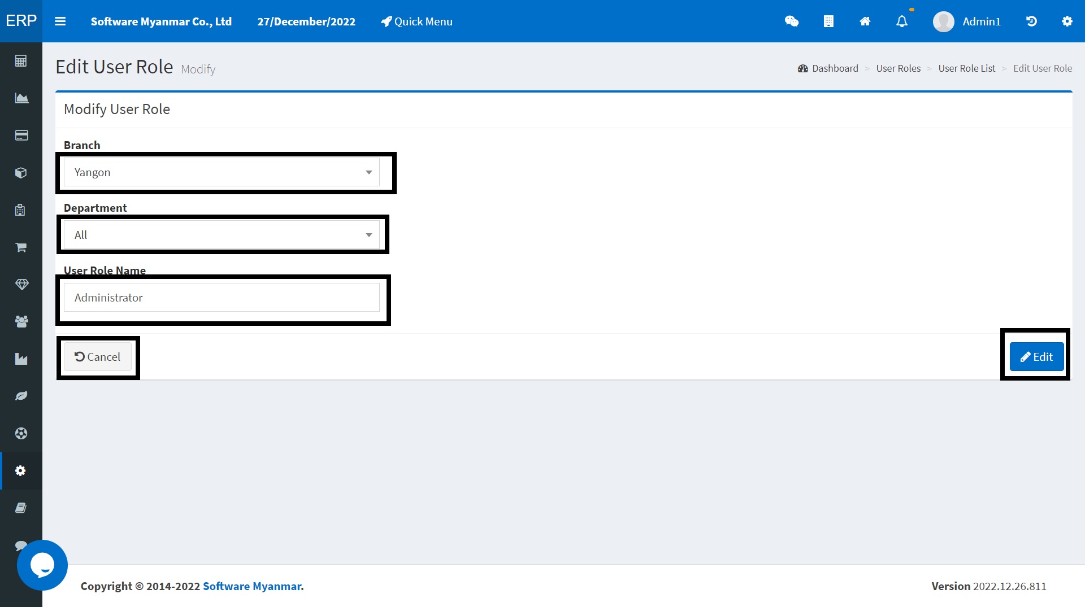
Task: Open the Branch dropdown showing Yangon
Action: point(222,172)
